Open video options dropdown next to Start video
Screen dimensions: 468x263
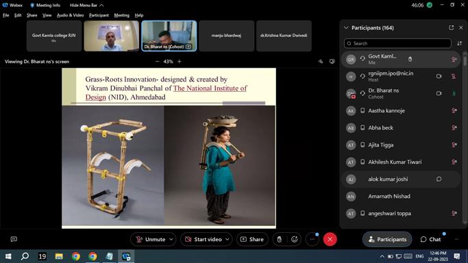227,239
